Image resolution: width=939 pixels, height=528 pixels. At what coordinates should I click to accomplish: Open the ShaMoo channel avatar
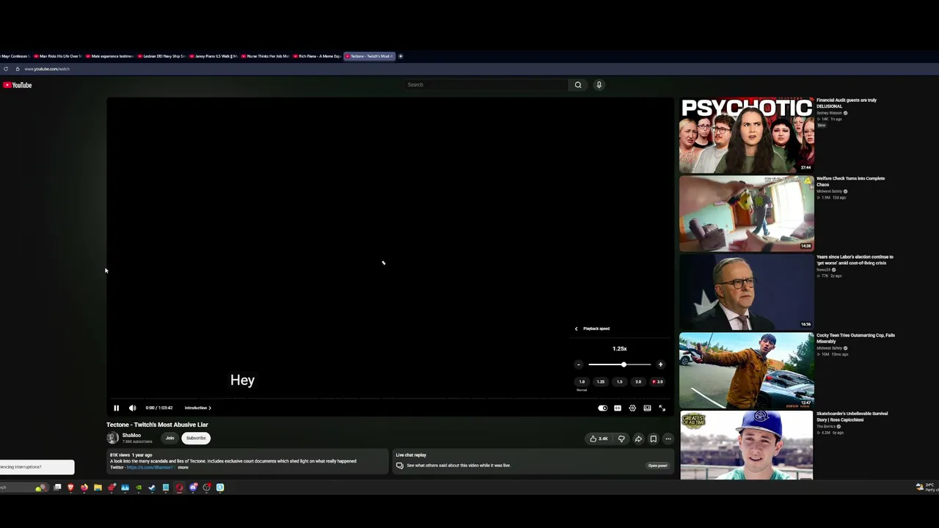coord(112,438)
